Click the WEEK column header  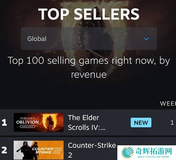168,103
